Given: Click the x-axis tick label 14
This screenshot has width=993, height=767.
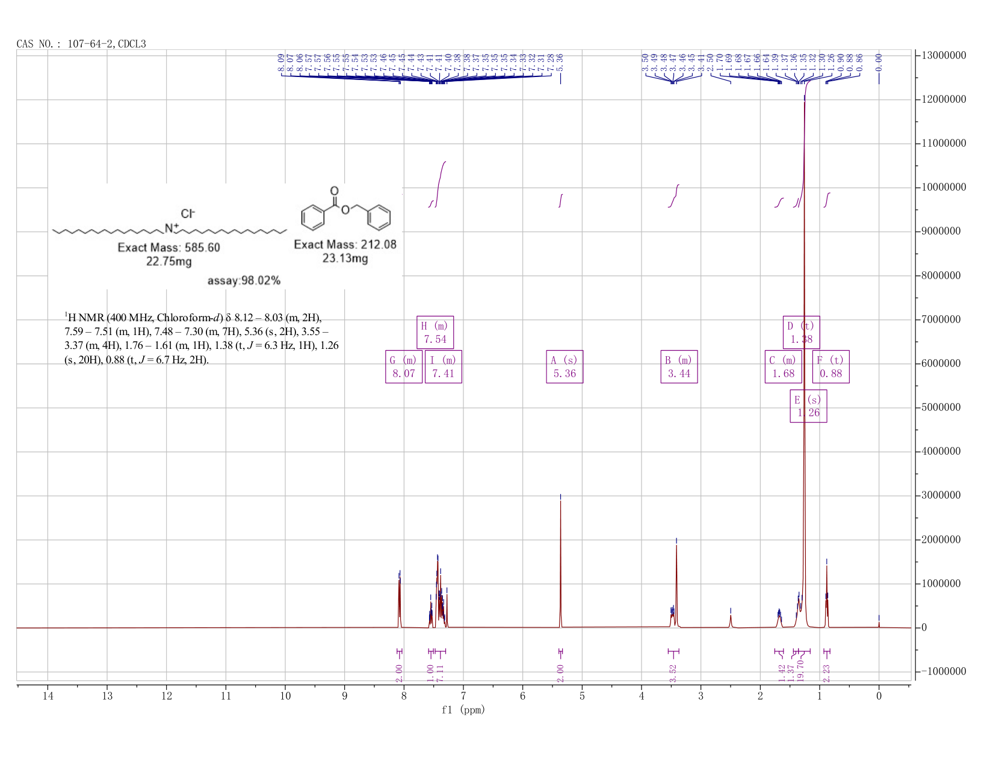Looking at the screenshot, I should click(x=48, y=697).
